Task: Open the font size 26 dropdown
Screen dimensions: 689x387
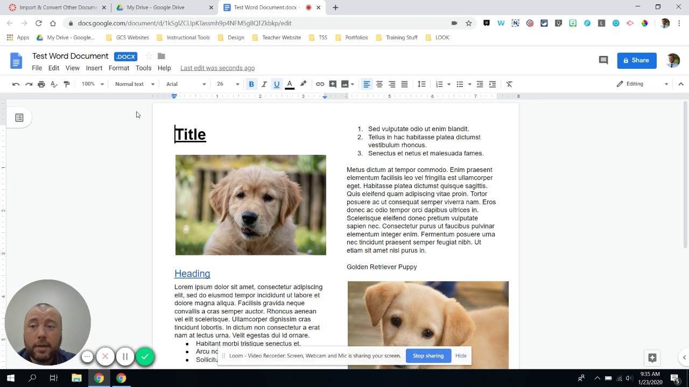Action: click(228, 84)
